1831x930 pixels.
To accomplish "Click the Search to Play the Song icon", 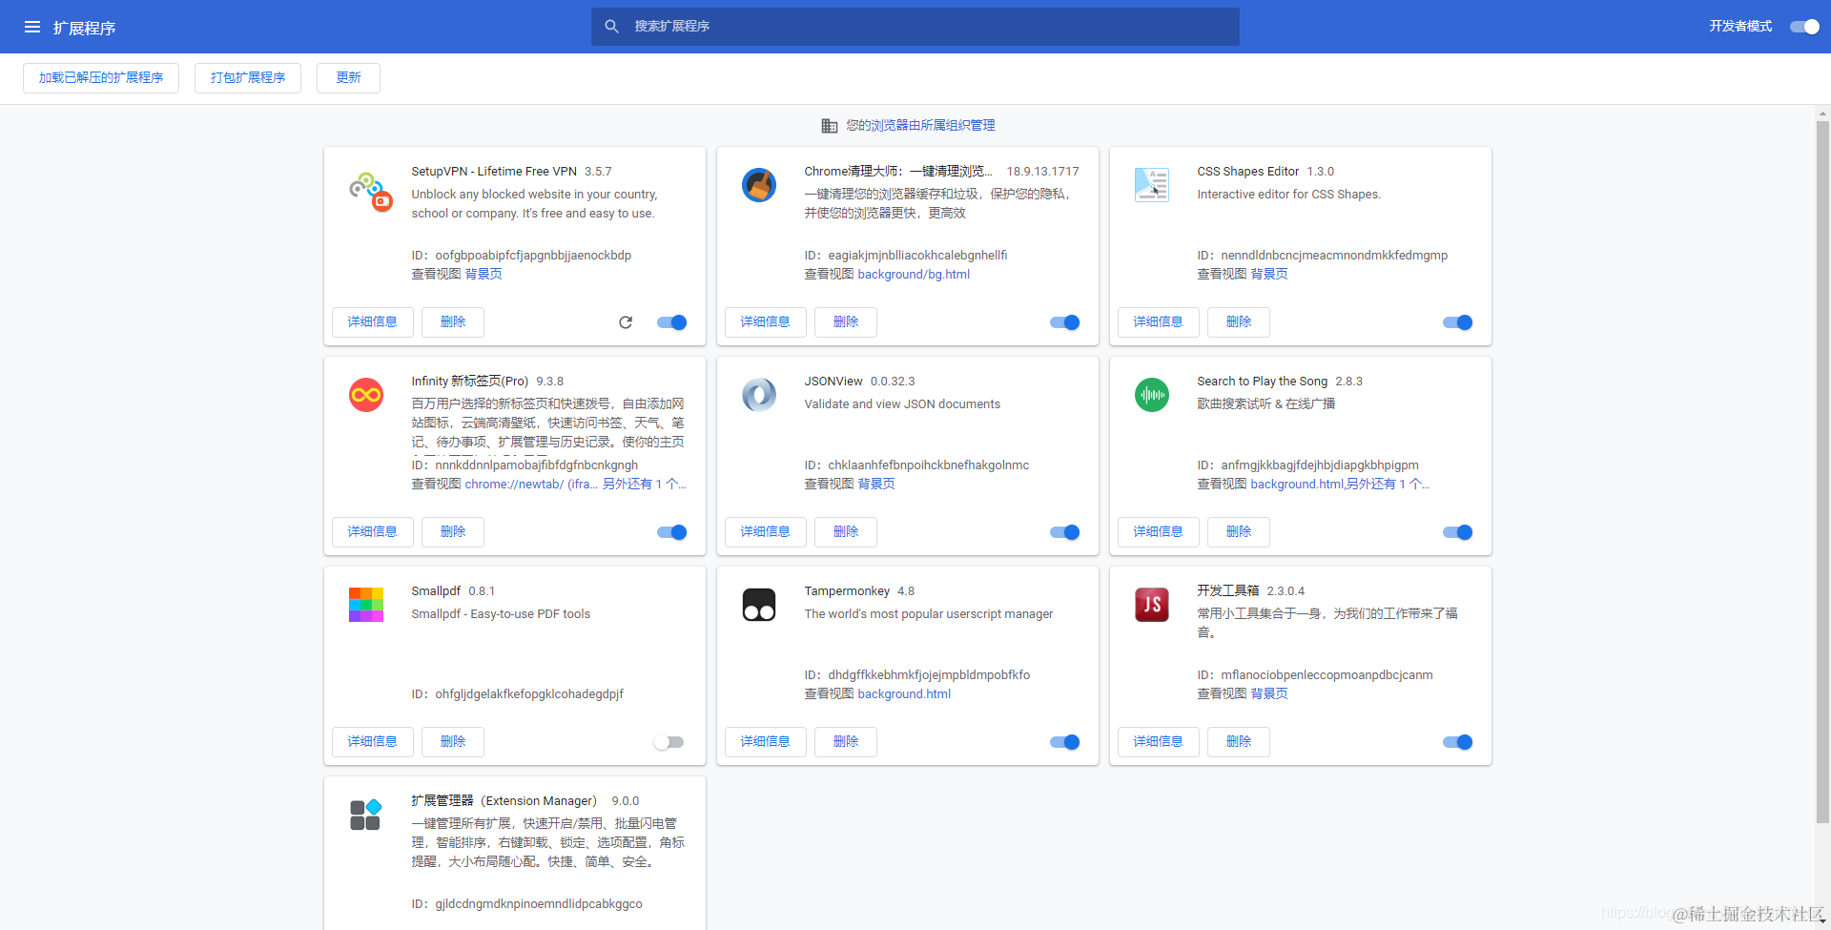I will pyautogui.click(x=1152, y=395).
